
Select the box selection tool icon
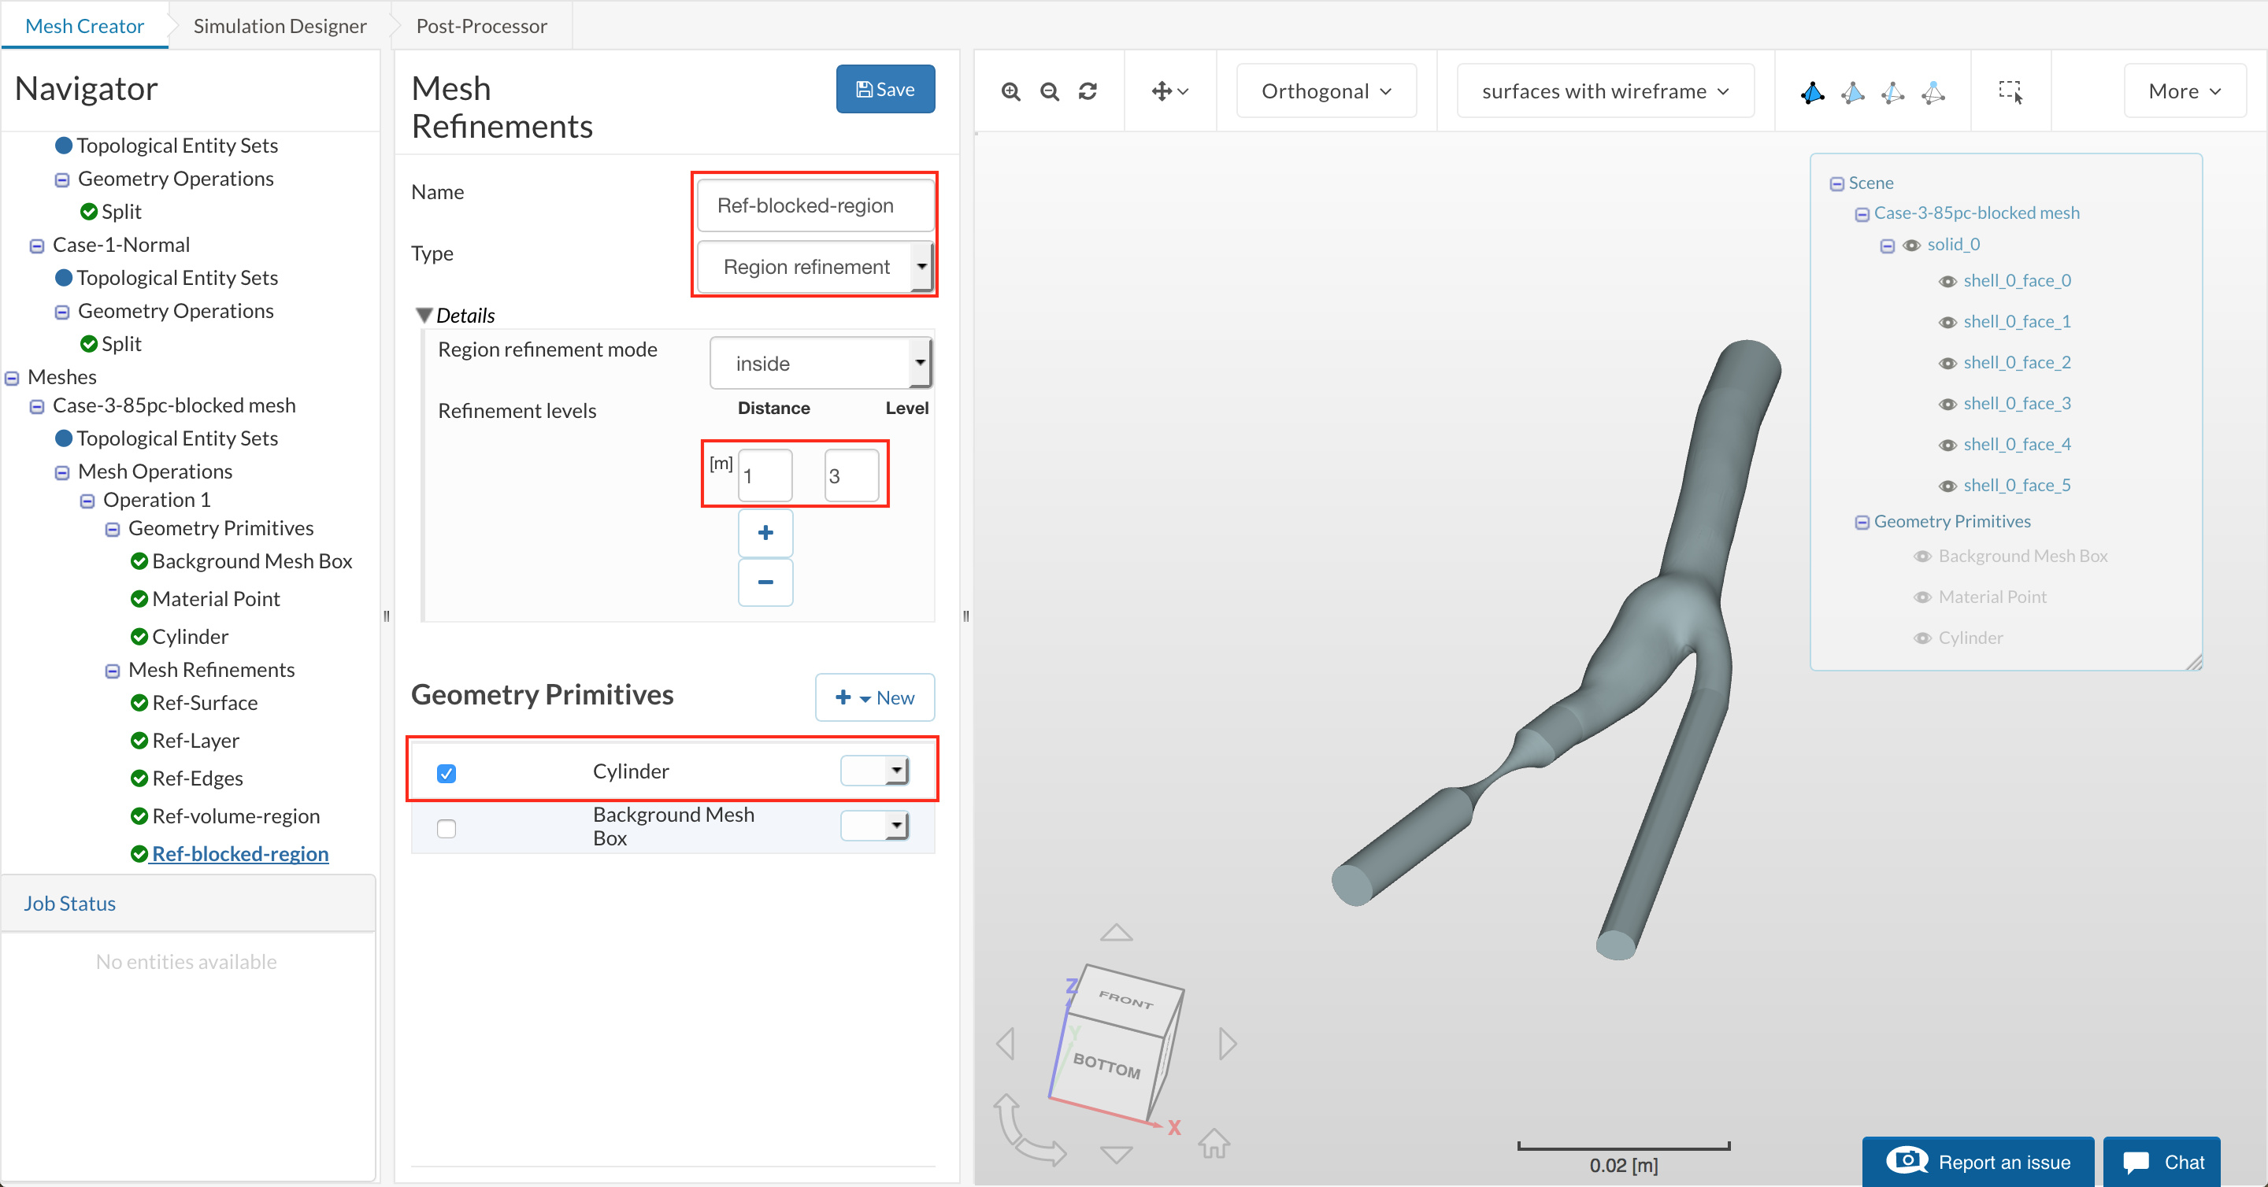tap(2010, 91)
